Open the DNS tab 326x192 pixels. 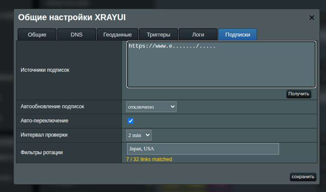[76, 35]
